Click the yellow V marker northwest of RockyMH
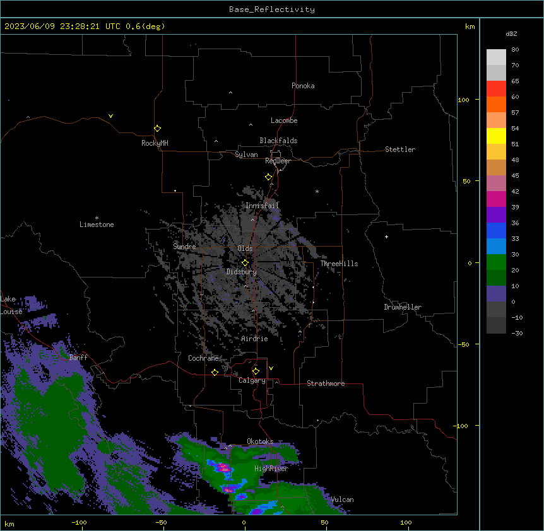 pos(110,116)
